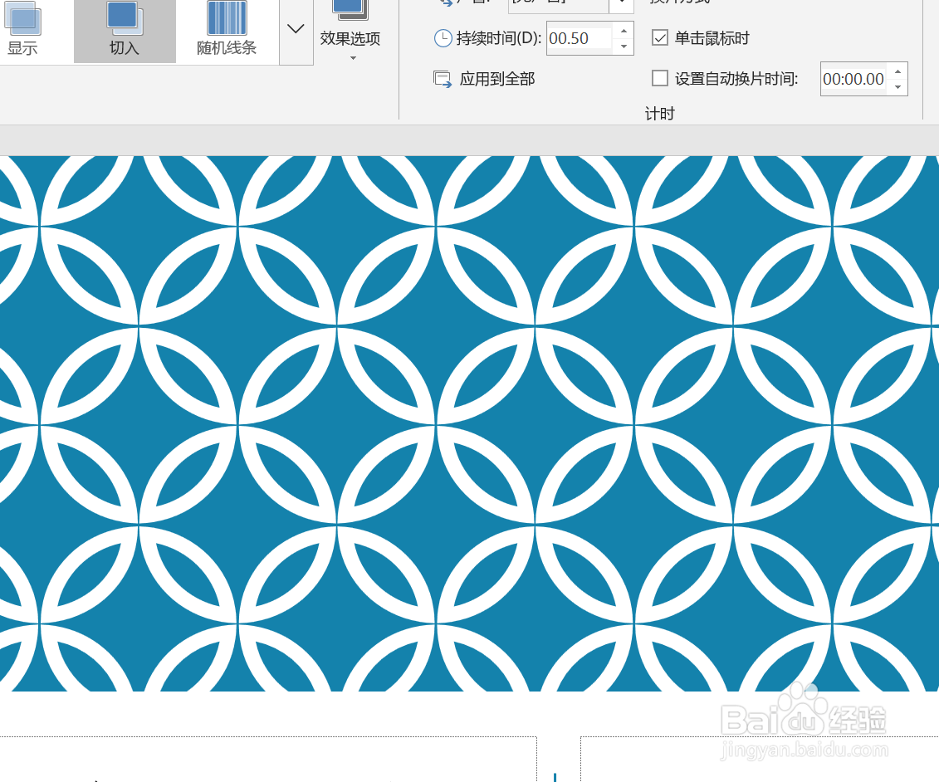This screenshot has height=782, width=939.
Task: Select the 随机线条 transition effect
Action: 227,30
